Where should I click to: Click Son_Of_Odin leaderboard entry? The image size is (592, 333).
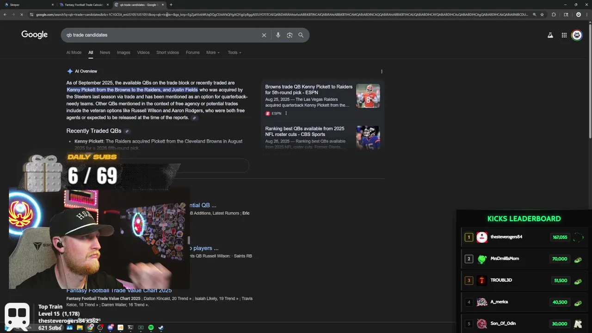524,324
